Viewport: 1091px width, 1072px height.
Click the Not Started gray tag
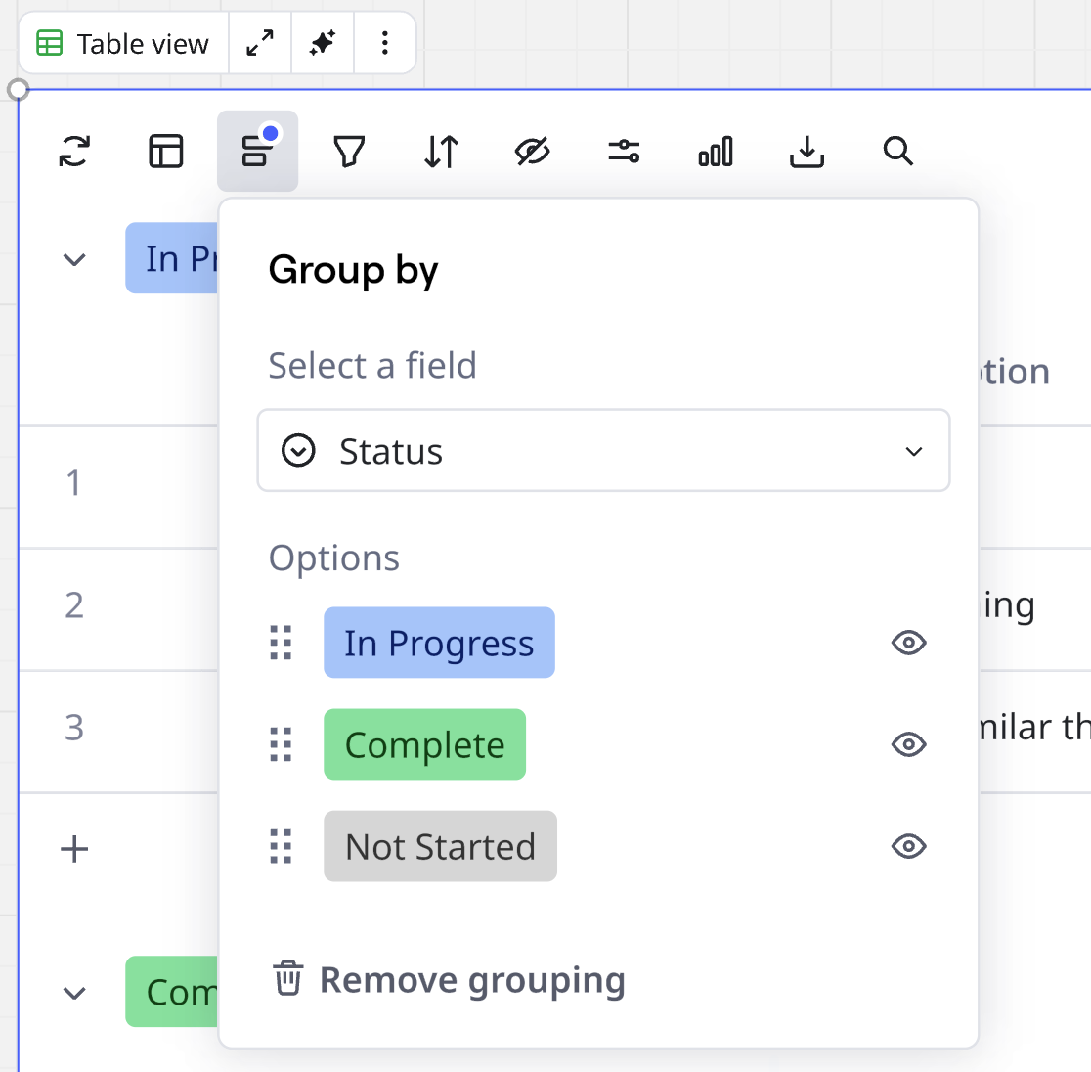(x=440, y=846)
